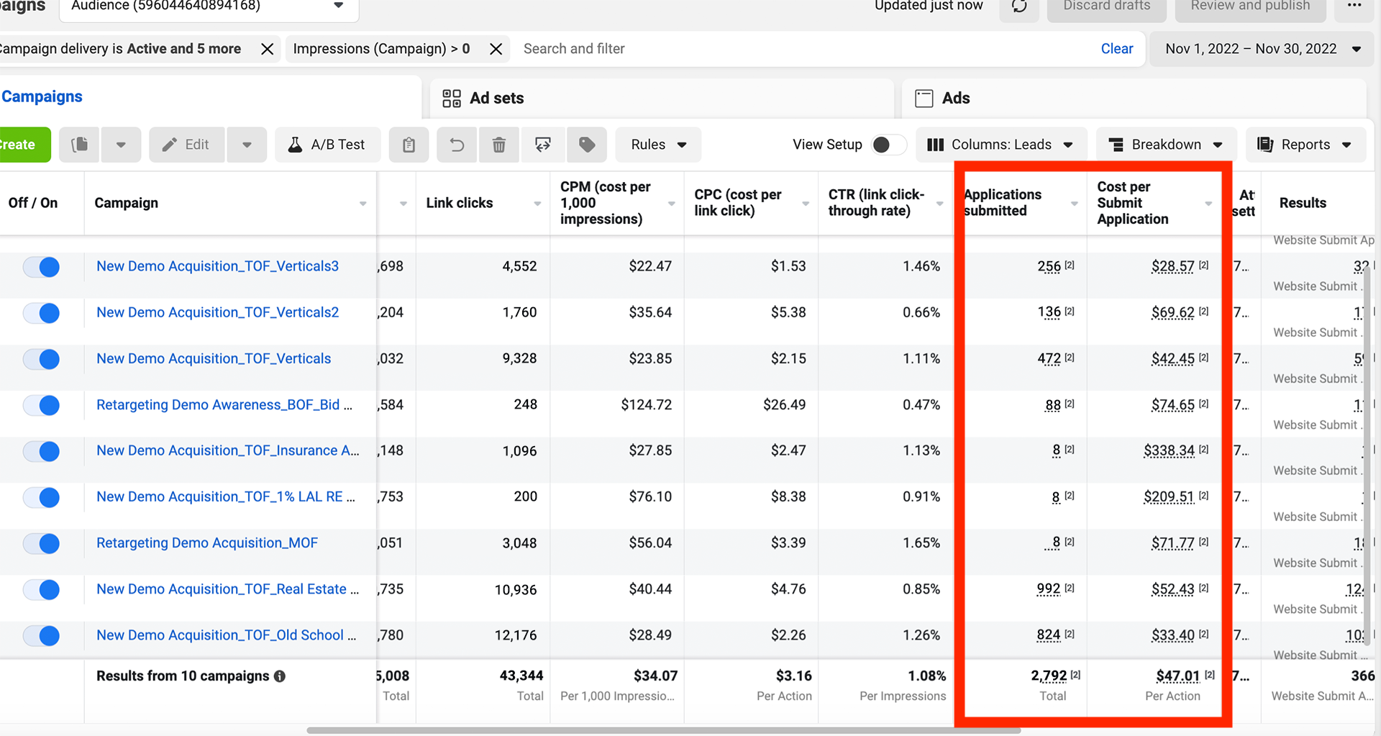
Task: Open the Link clicks column header arrow
Action: pyautogui.click(x=537, y=204)
